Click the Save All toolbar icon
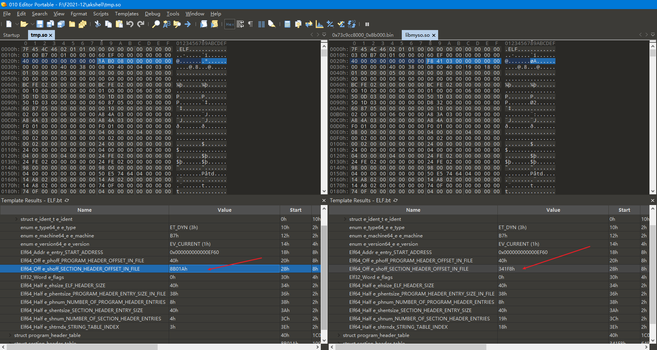657x350 pixels. [x=61, y=24]
